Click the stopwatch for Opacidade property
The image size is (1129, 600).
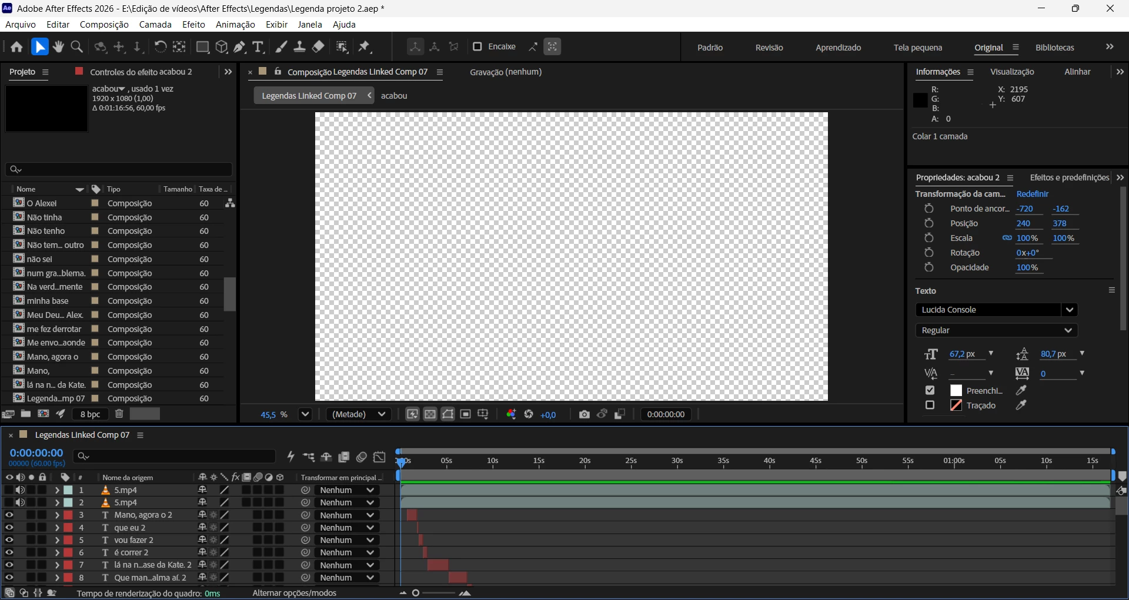pos(929,267)
